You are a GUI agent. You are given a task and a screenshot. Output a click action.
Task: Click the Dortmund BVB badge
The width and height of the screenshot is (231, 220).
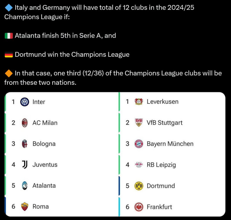click(139, 186)
